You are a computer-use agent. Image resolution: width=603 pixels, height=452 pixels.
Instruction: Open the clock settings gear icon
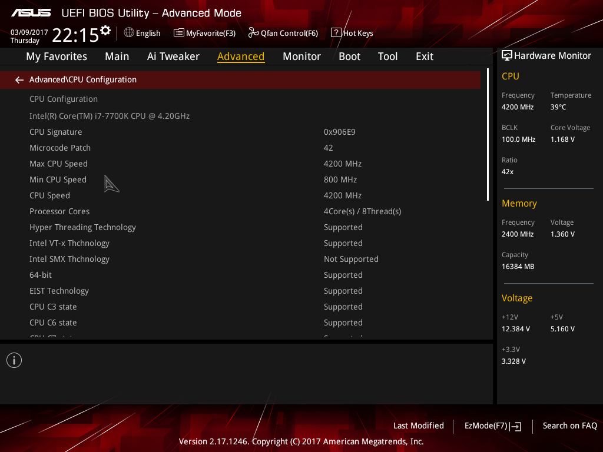coord(105,31)
